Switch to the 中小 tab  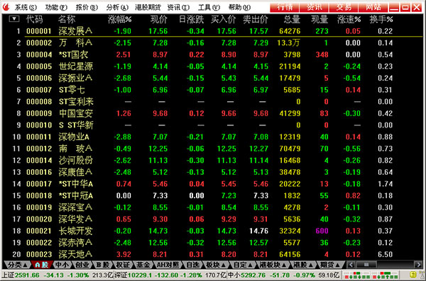62,265
